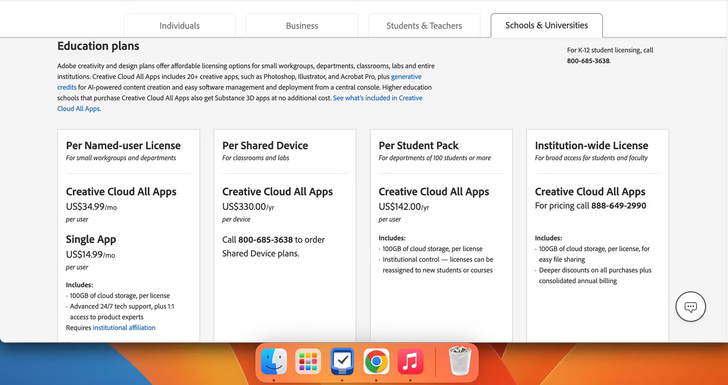The image size is (728, 385).
Task: Click See what's included in Creative Cloud All Apps
Action: click(378, 98)
